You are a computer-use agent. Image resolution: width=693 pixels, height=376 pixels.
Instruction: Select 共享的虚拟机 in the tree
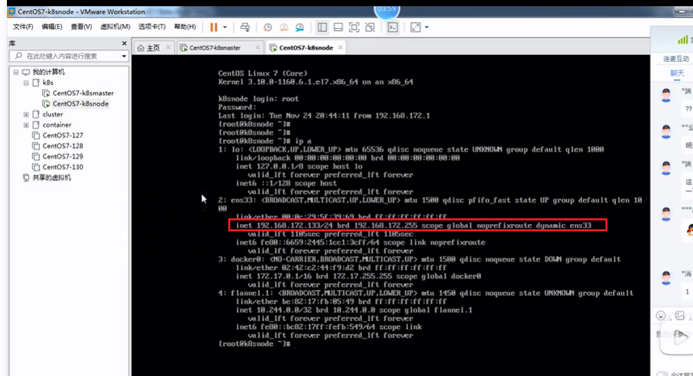pyautogui.click(x=51, y=178)
